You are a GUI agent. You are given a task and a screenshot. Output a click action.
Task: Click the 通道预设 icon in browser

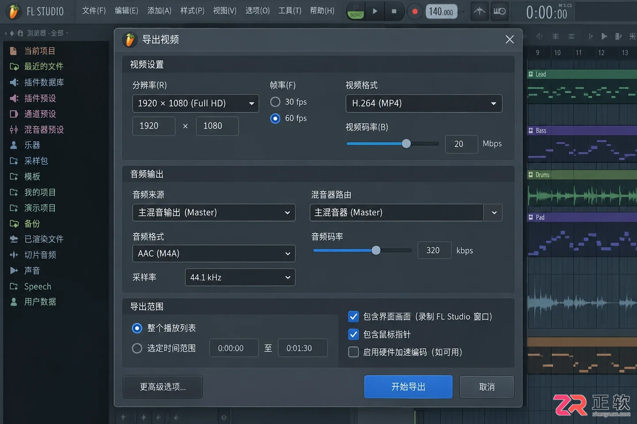tap(14, 114)
